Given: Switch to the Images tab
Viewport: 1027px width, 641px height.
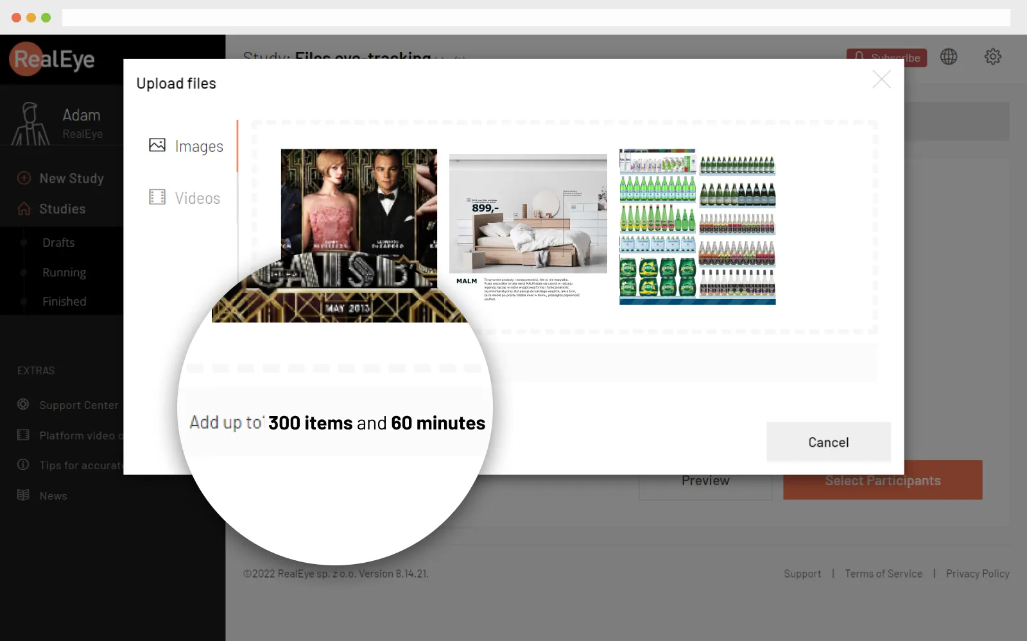Looking at the screenshot, I should click(x=198, y=146).
